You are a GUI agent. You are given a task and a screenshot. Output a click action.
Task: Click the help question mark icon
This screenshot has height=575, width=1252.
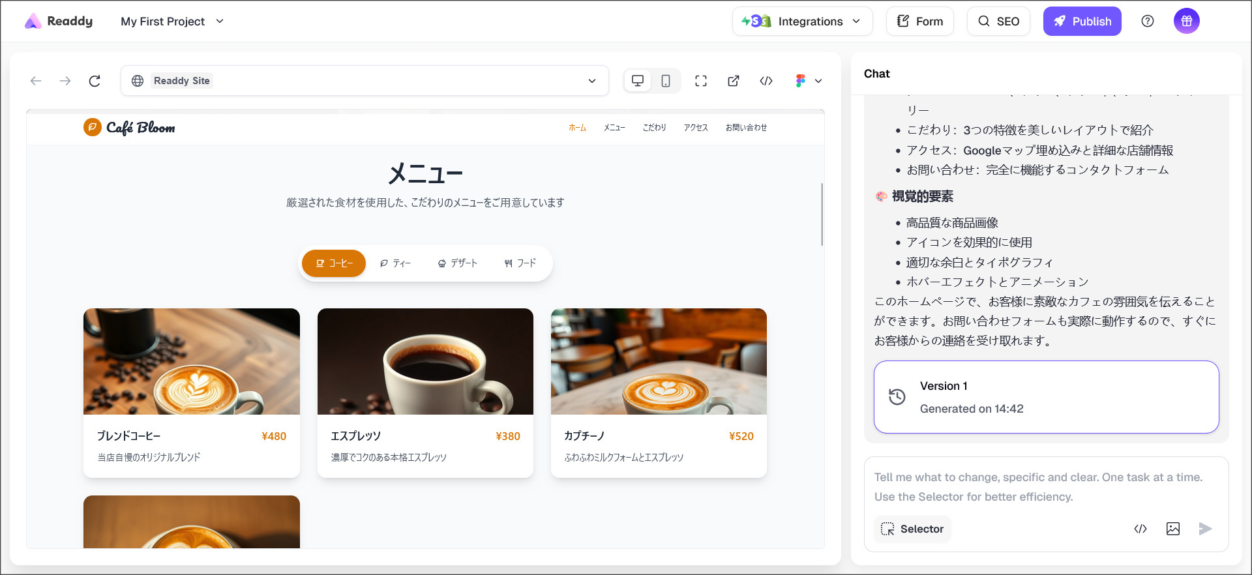point(1148,22)
